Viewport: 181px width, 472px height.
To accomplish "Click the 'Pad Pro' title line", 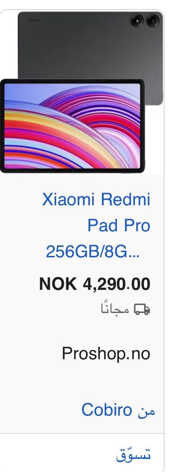I will 118,225.
